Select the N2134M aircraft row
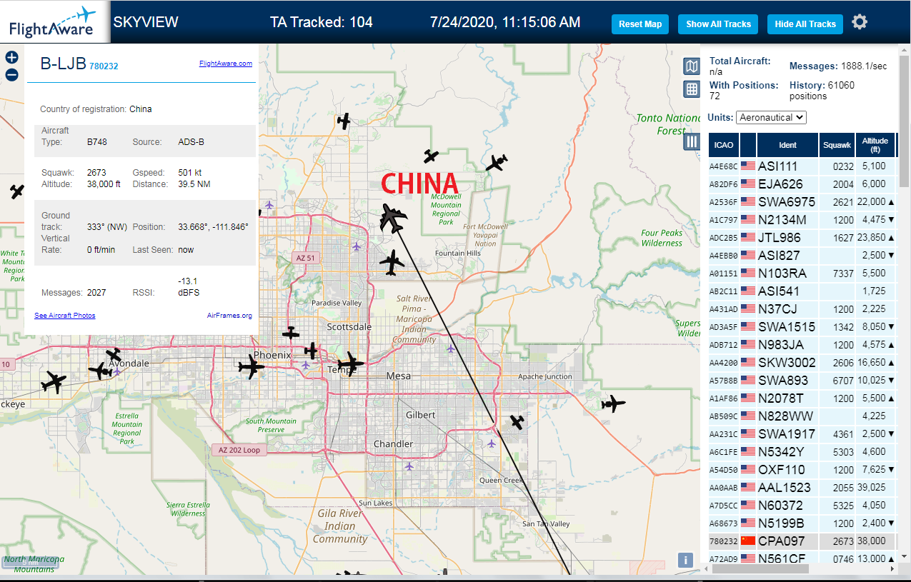Viewport: 911px width, 582px height. (x=802, y=219)
